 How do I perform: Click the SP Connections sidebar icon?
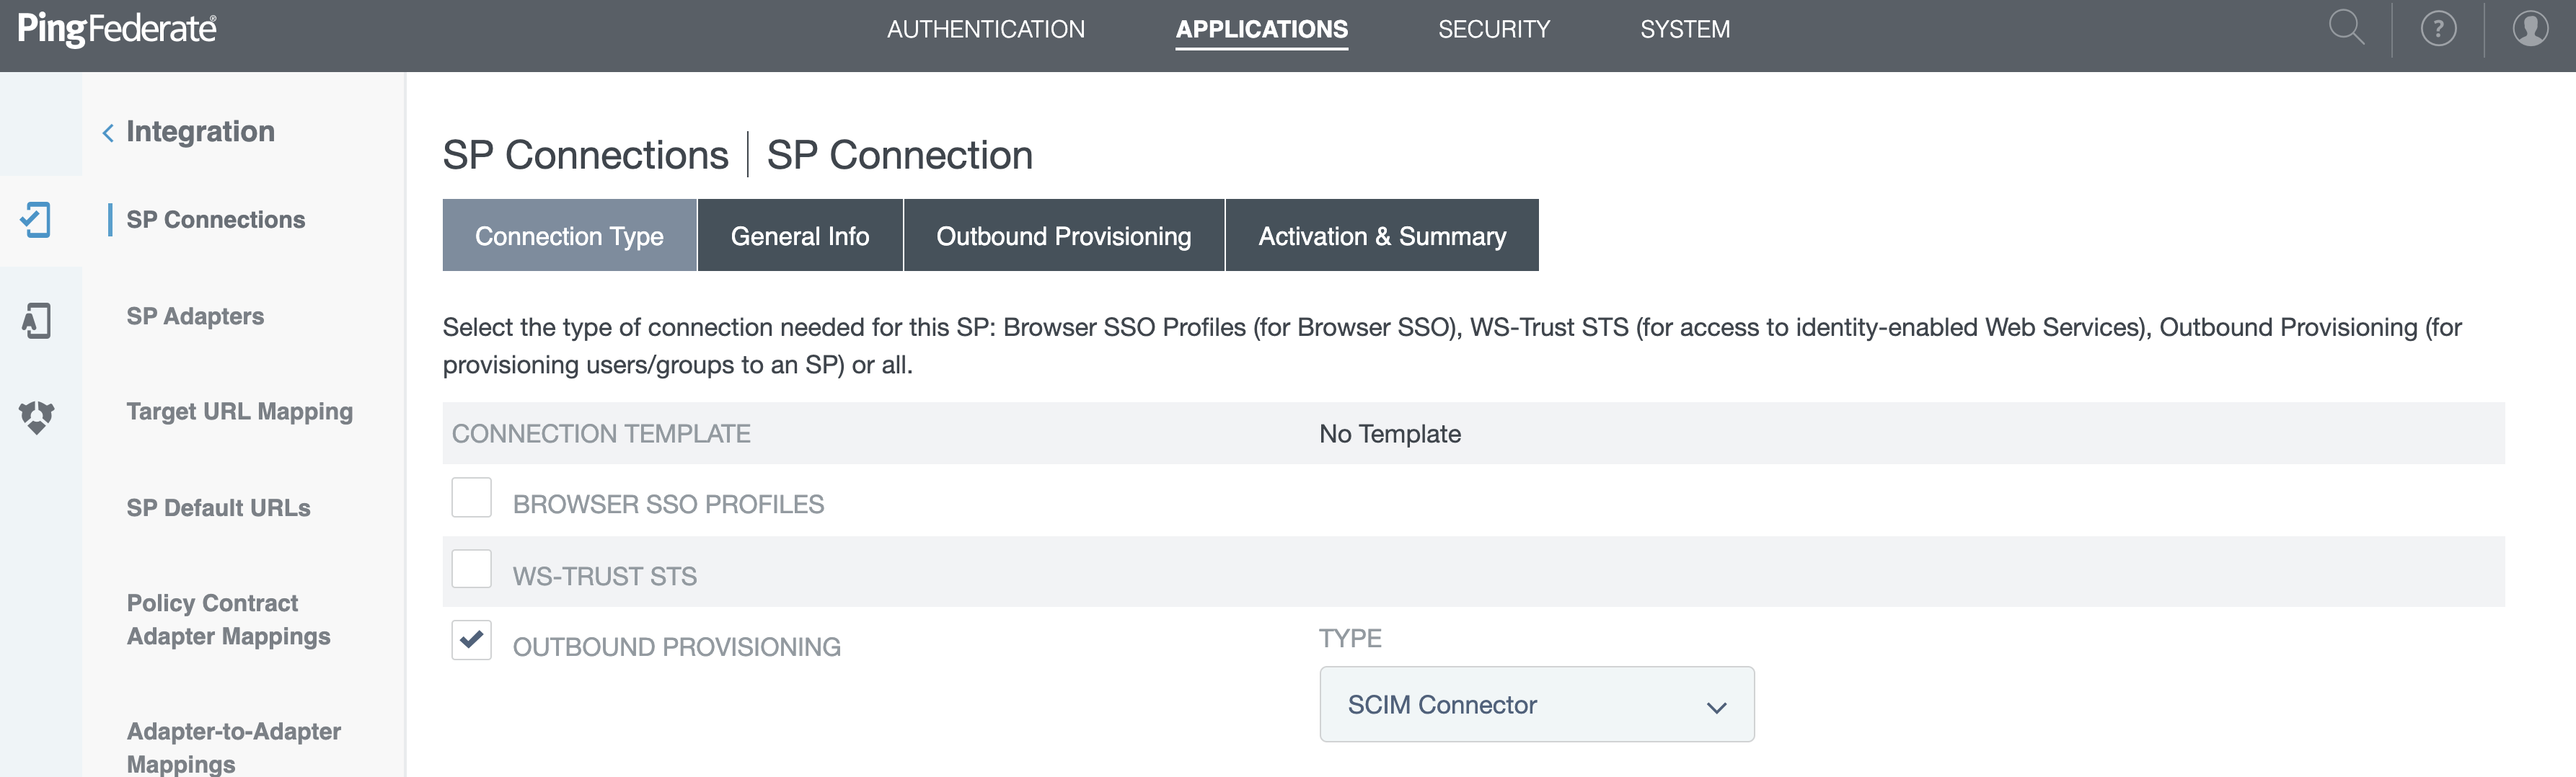pyautogui.click(x=37, y=220)
